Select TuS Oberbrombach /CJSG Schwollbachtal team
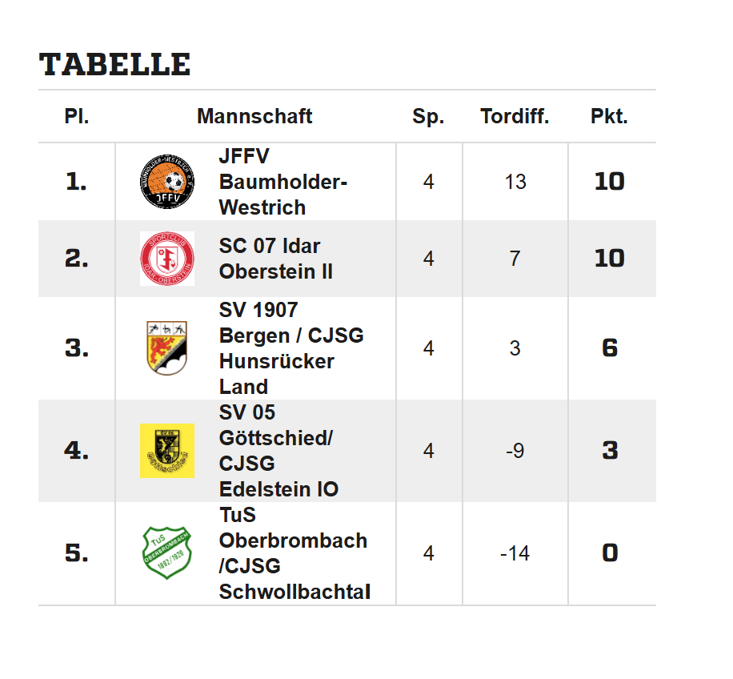The height and width of the screenshot is (679, 733). pos(293,553)
